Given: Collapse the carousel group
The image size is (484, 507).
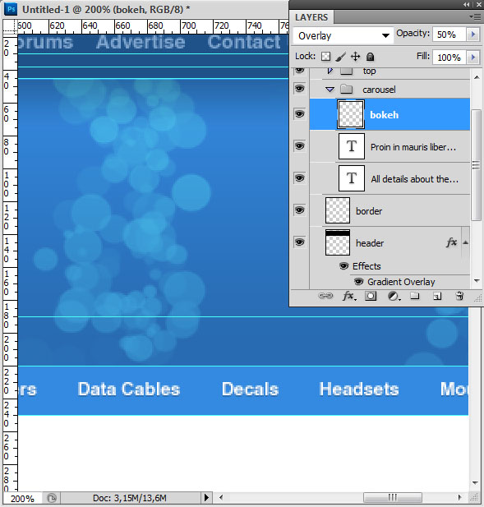Looking at the screenshot, I should coord(330,90).
